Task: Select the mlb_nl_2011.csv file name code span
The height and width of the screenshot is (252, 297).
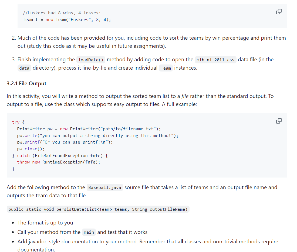Action: 216,60
